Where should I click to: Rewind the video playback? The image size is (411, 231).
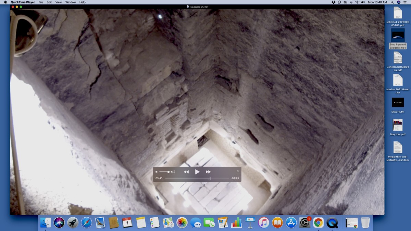(x=186, y=172)
